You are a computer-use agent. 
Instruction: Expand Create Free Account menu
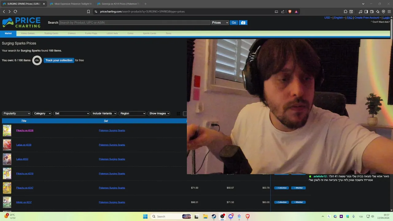(x=368, y=17)
